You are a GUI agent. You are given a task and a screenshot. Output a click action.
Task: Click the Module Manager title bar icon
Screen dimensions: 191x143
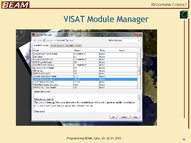point(33,35)
